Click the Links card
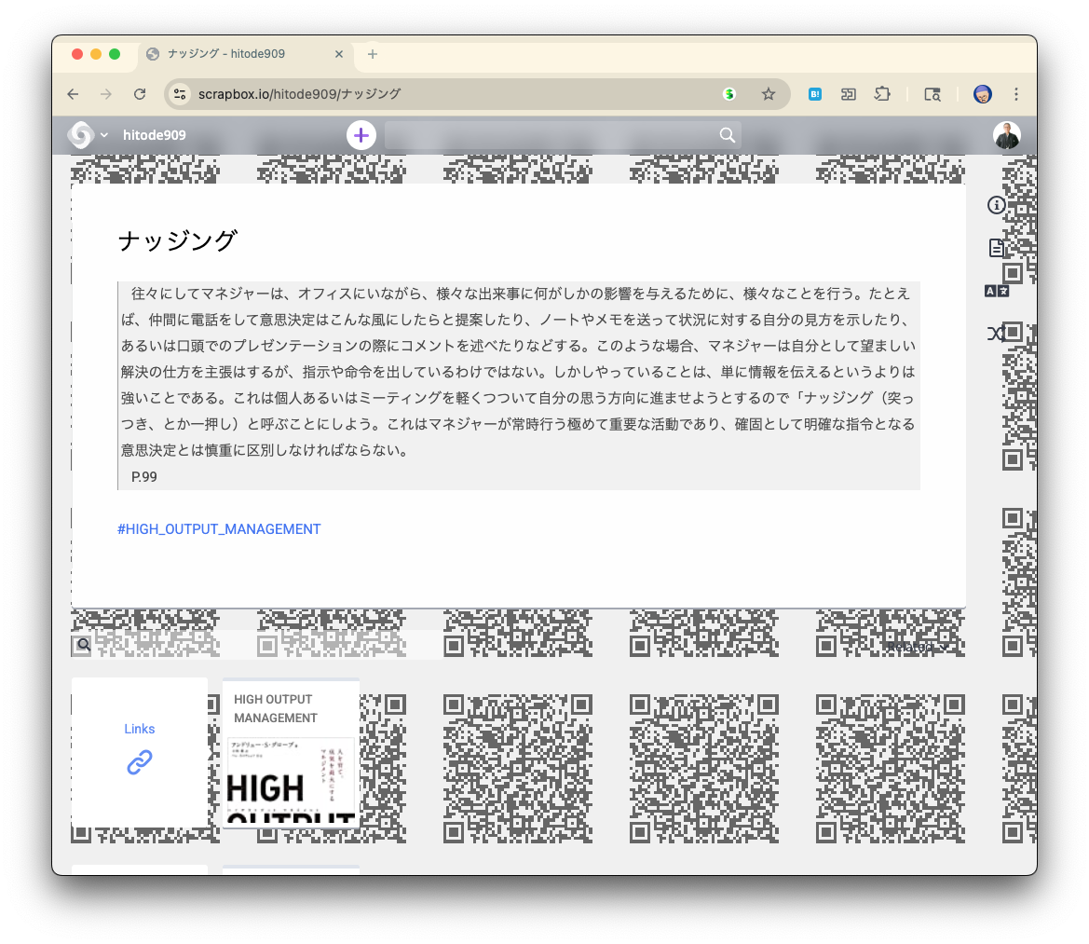The image size is (1089, 944). 140,752
